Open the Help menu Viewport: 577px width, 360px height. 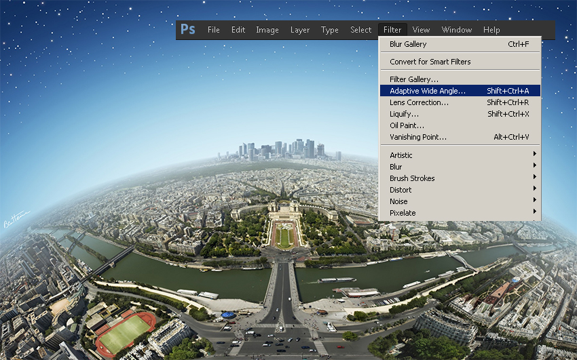click(491, 30)
